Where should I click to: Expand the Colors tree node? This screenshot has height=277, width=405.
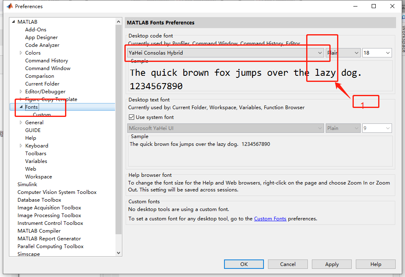point(21,53)
